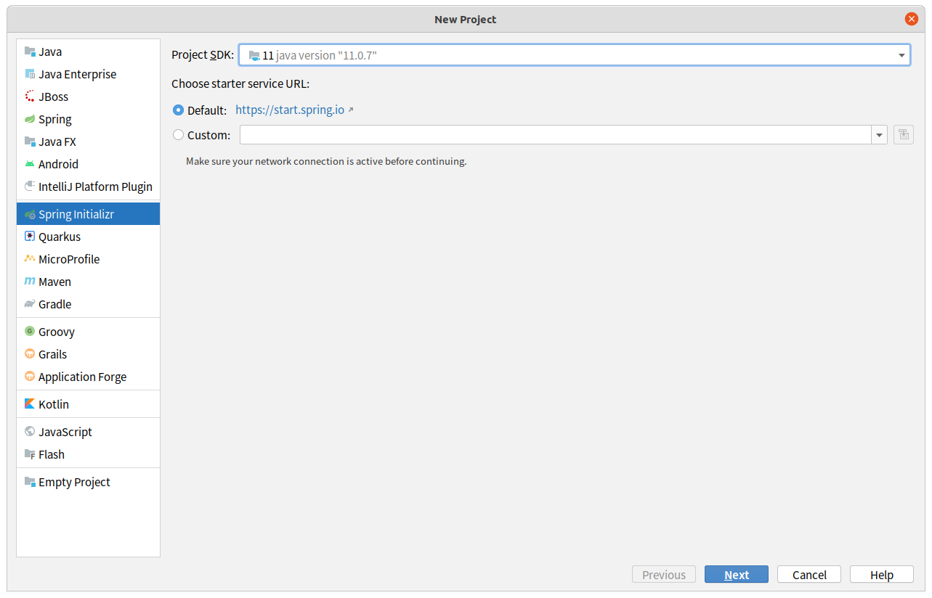Click the JavaScript globe icon
The width and height of the screenshot is (932, 598).
click(30, 432)
